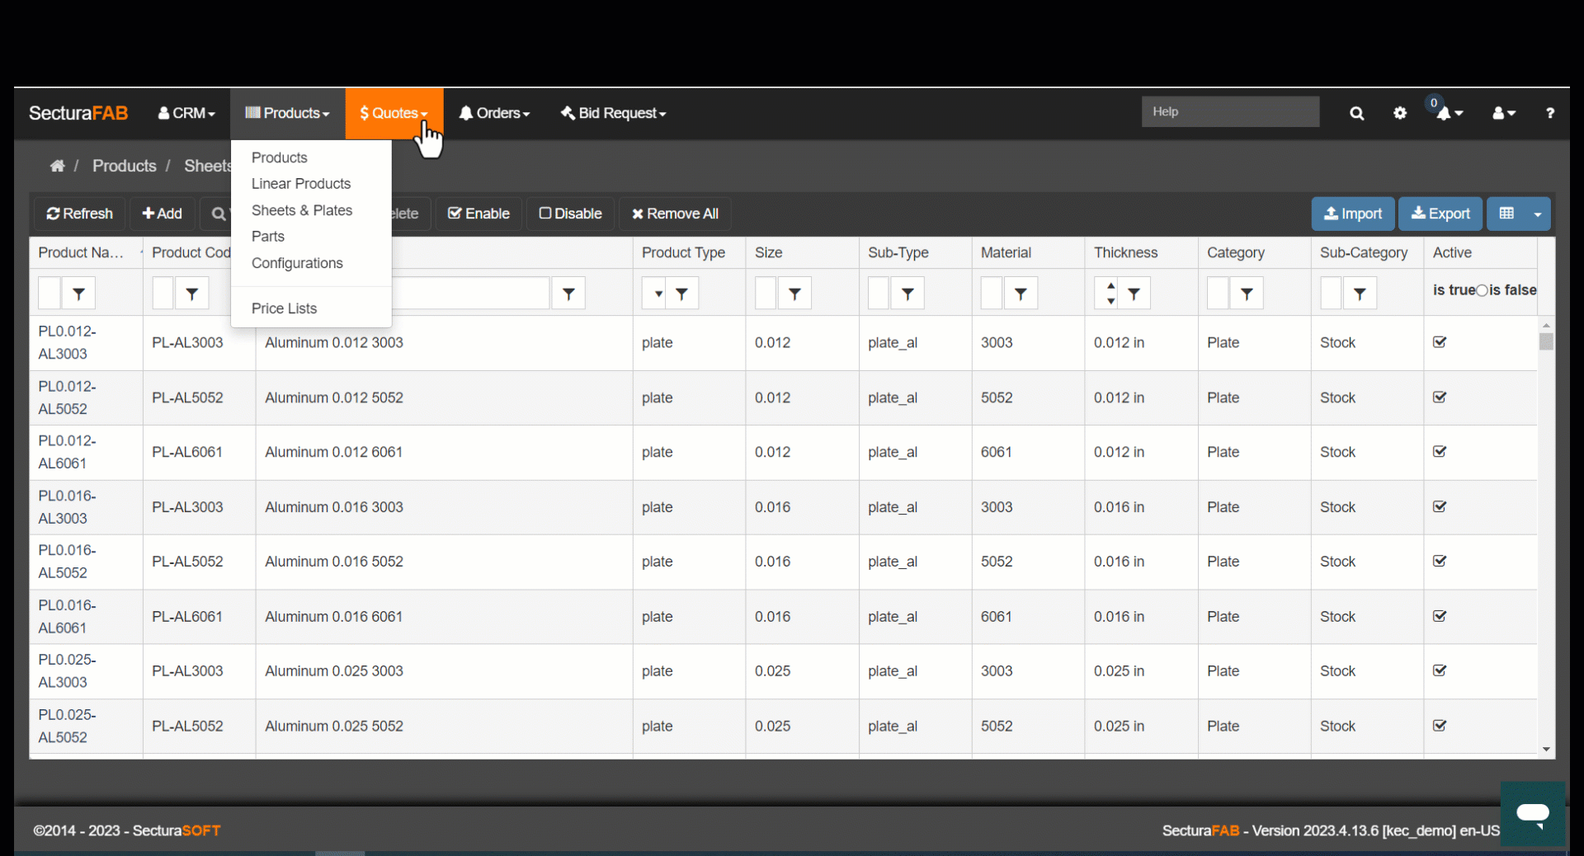Go to home via breadcrumb house icon

click(57, 166)
